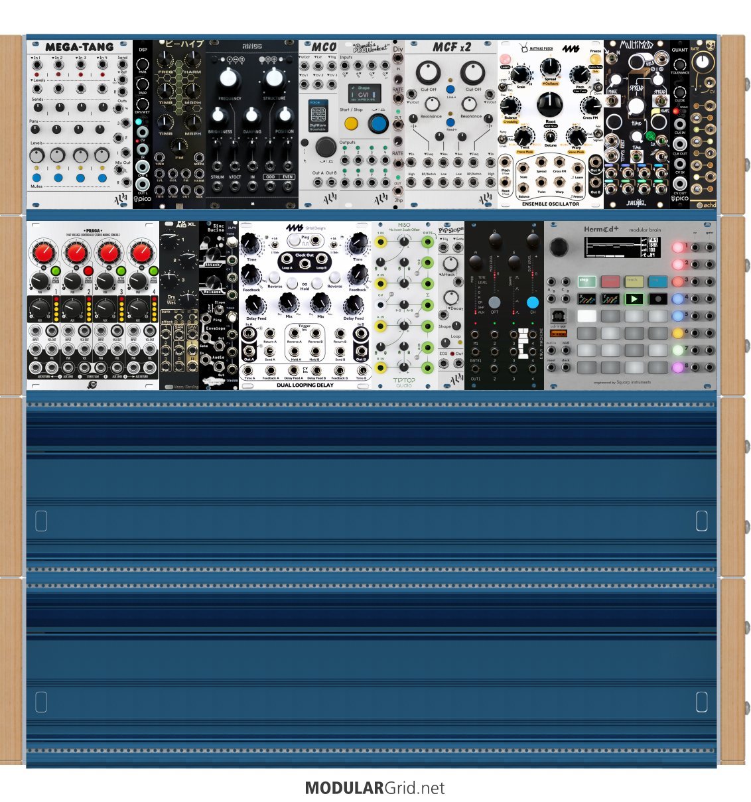The height and width of the screenshot is (802, 751).
Task: Click the green play button on Hermod+
Action: [x=634, y=299]
